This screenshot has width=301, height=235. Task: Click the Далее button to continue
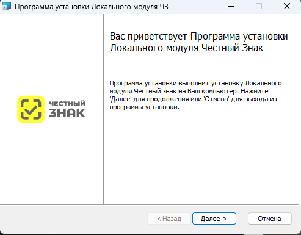[x=214, y=219]
